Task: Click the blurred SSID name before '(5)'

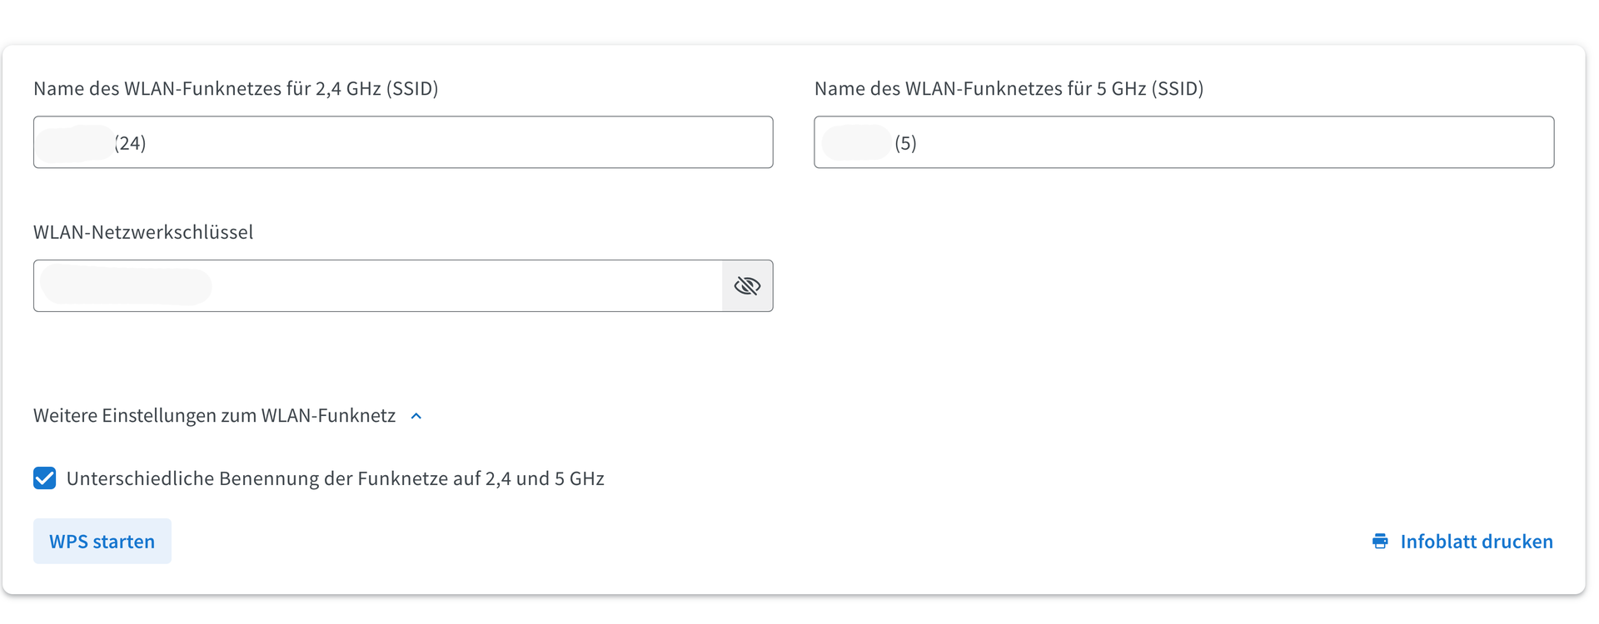Action: click(857, 143)
